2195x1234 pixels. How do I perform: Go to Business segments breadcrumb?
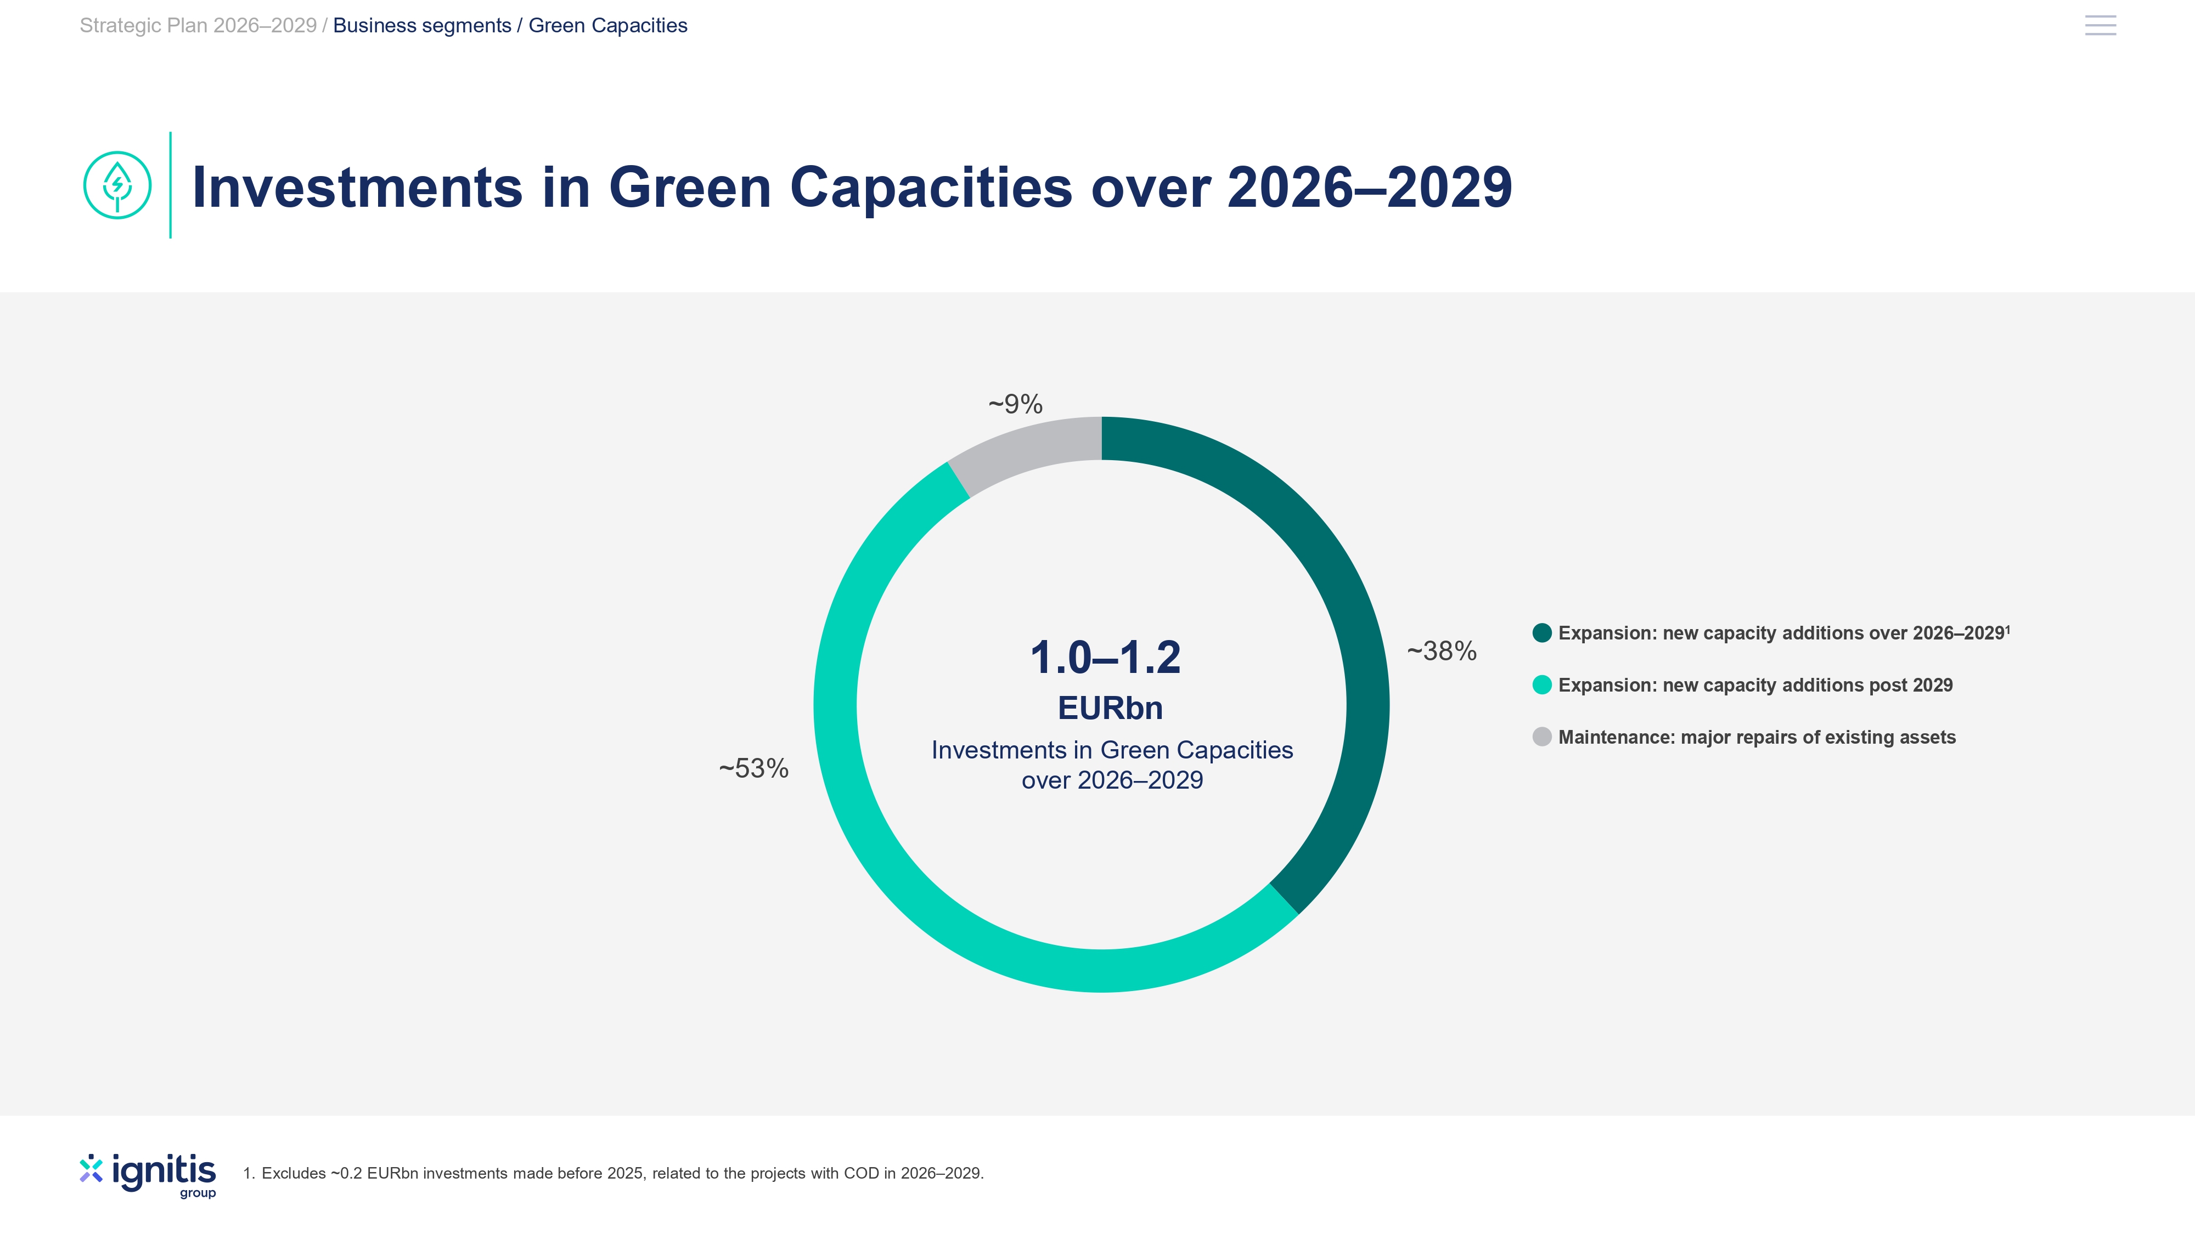click(422, 26)
